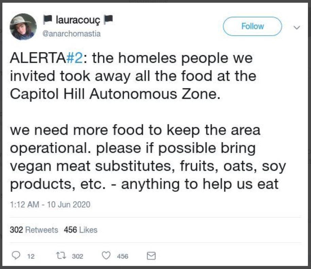Click the envelope direct message icon
Viewport: 311px width, 269px height.
click(x=151, y=256)
